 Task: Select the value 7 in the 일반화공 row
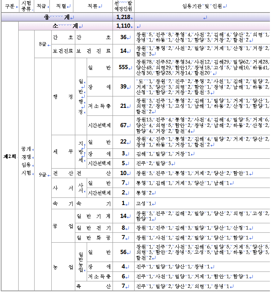[x=124, y=237]
